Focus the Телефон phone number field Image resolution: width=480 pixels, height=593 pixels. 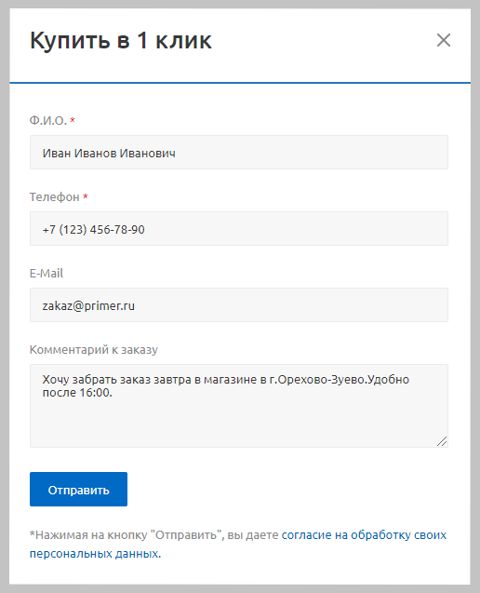(x=239, y=229)
